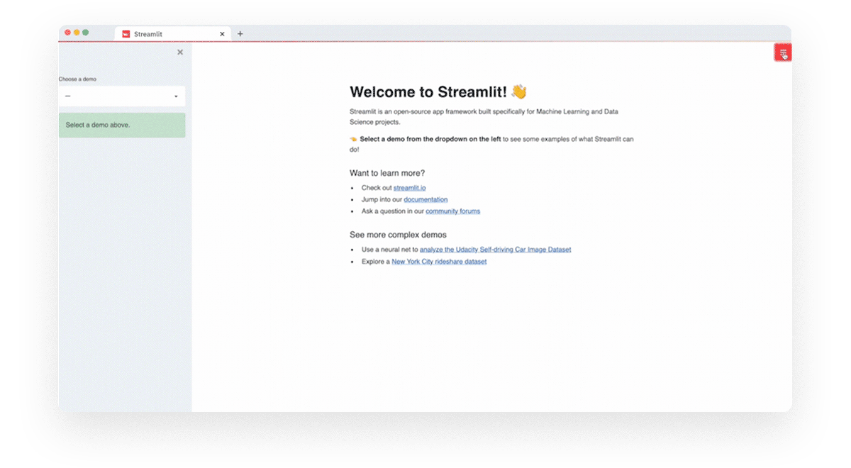The width and height of the screenshot is (851, 468).
Task: Click the pointing hand emoji before 'Select a demo'
Action: coord(353,140)
